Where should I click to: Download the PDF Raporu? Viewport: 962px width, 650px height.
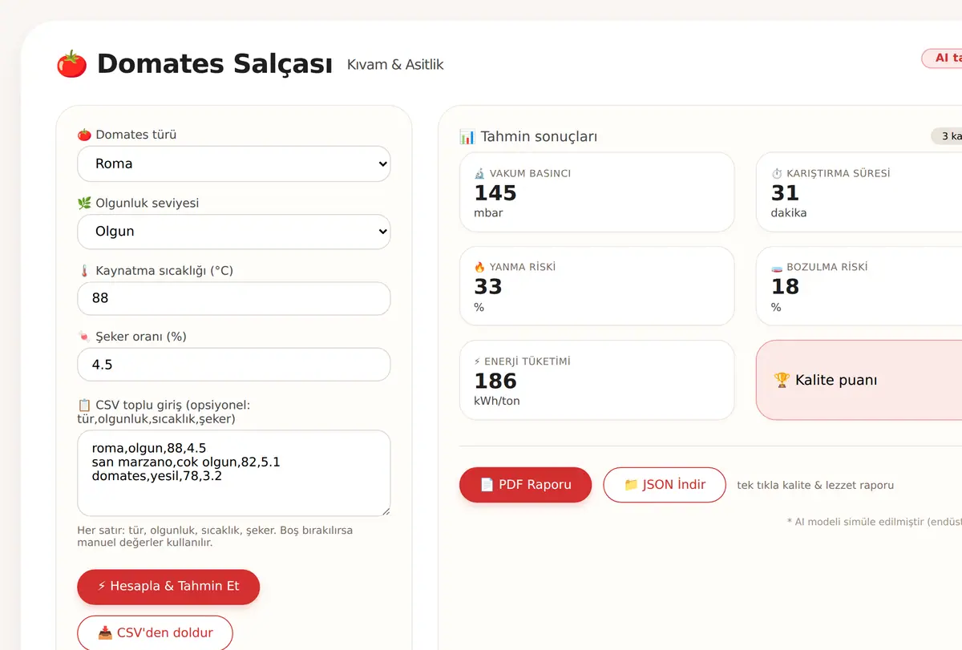click(x=526, y=485)
